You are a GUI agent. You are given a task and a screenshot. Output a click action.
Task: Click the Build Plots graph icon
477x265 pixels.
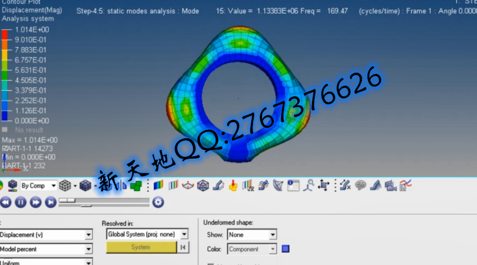pos(405,185)
